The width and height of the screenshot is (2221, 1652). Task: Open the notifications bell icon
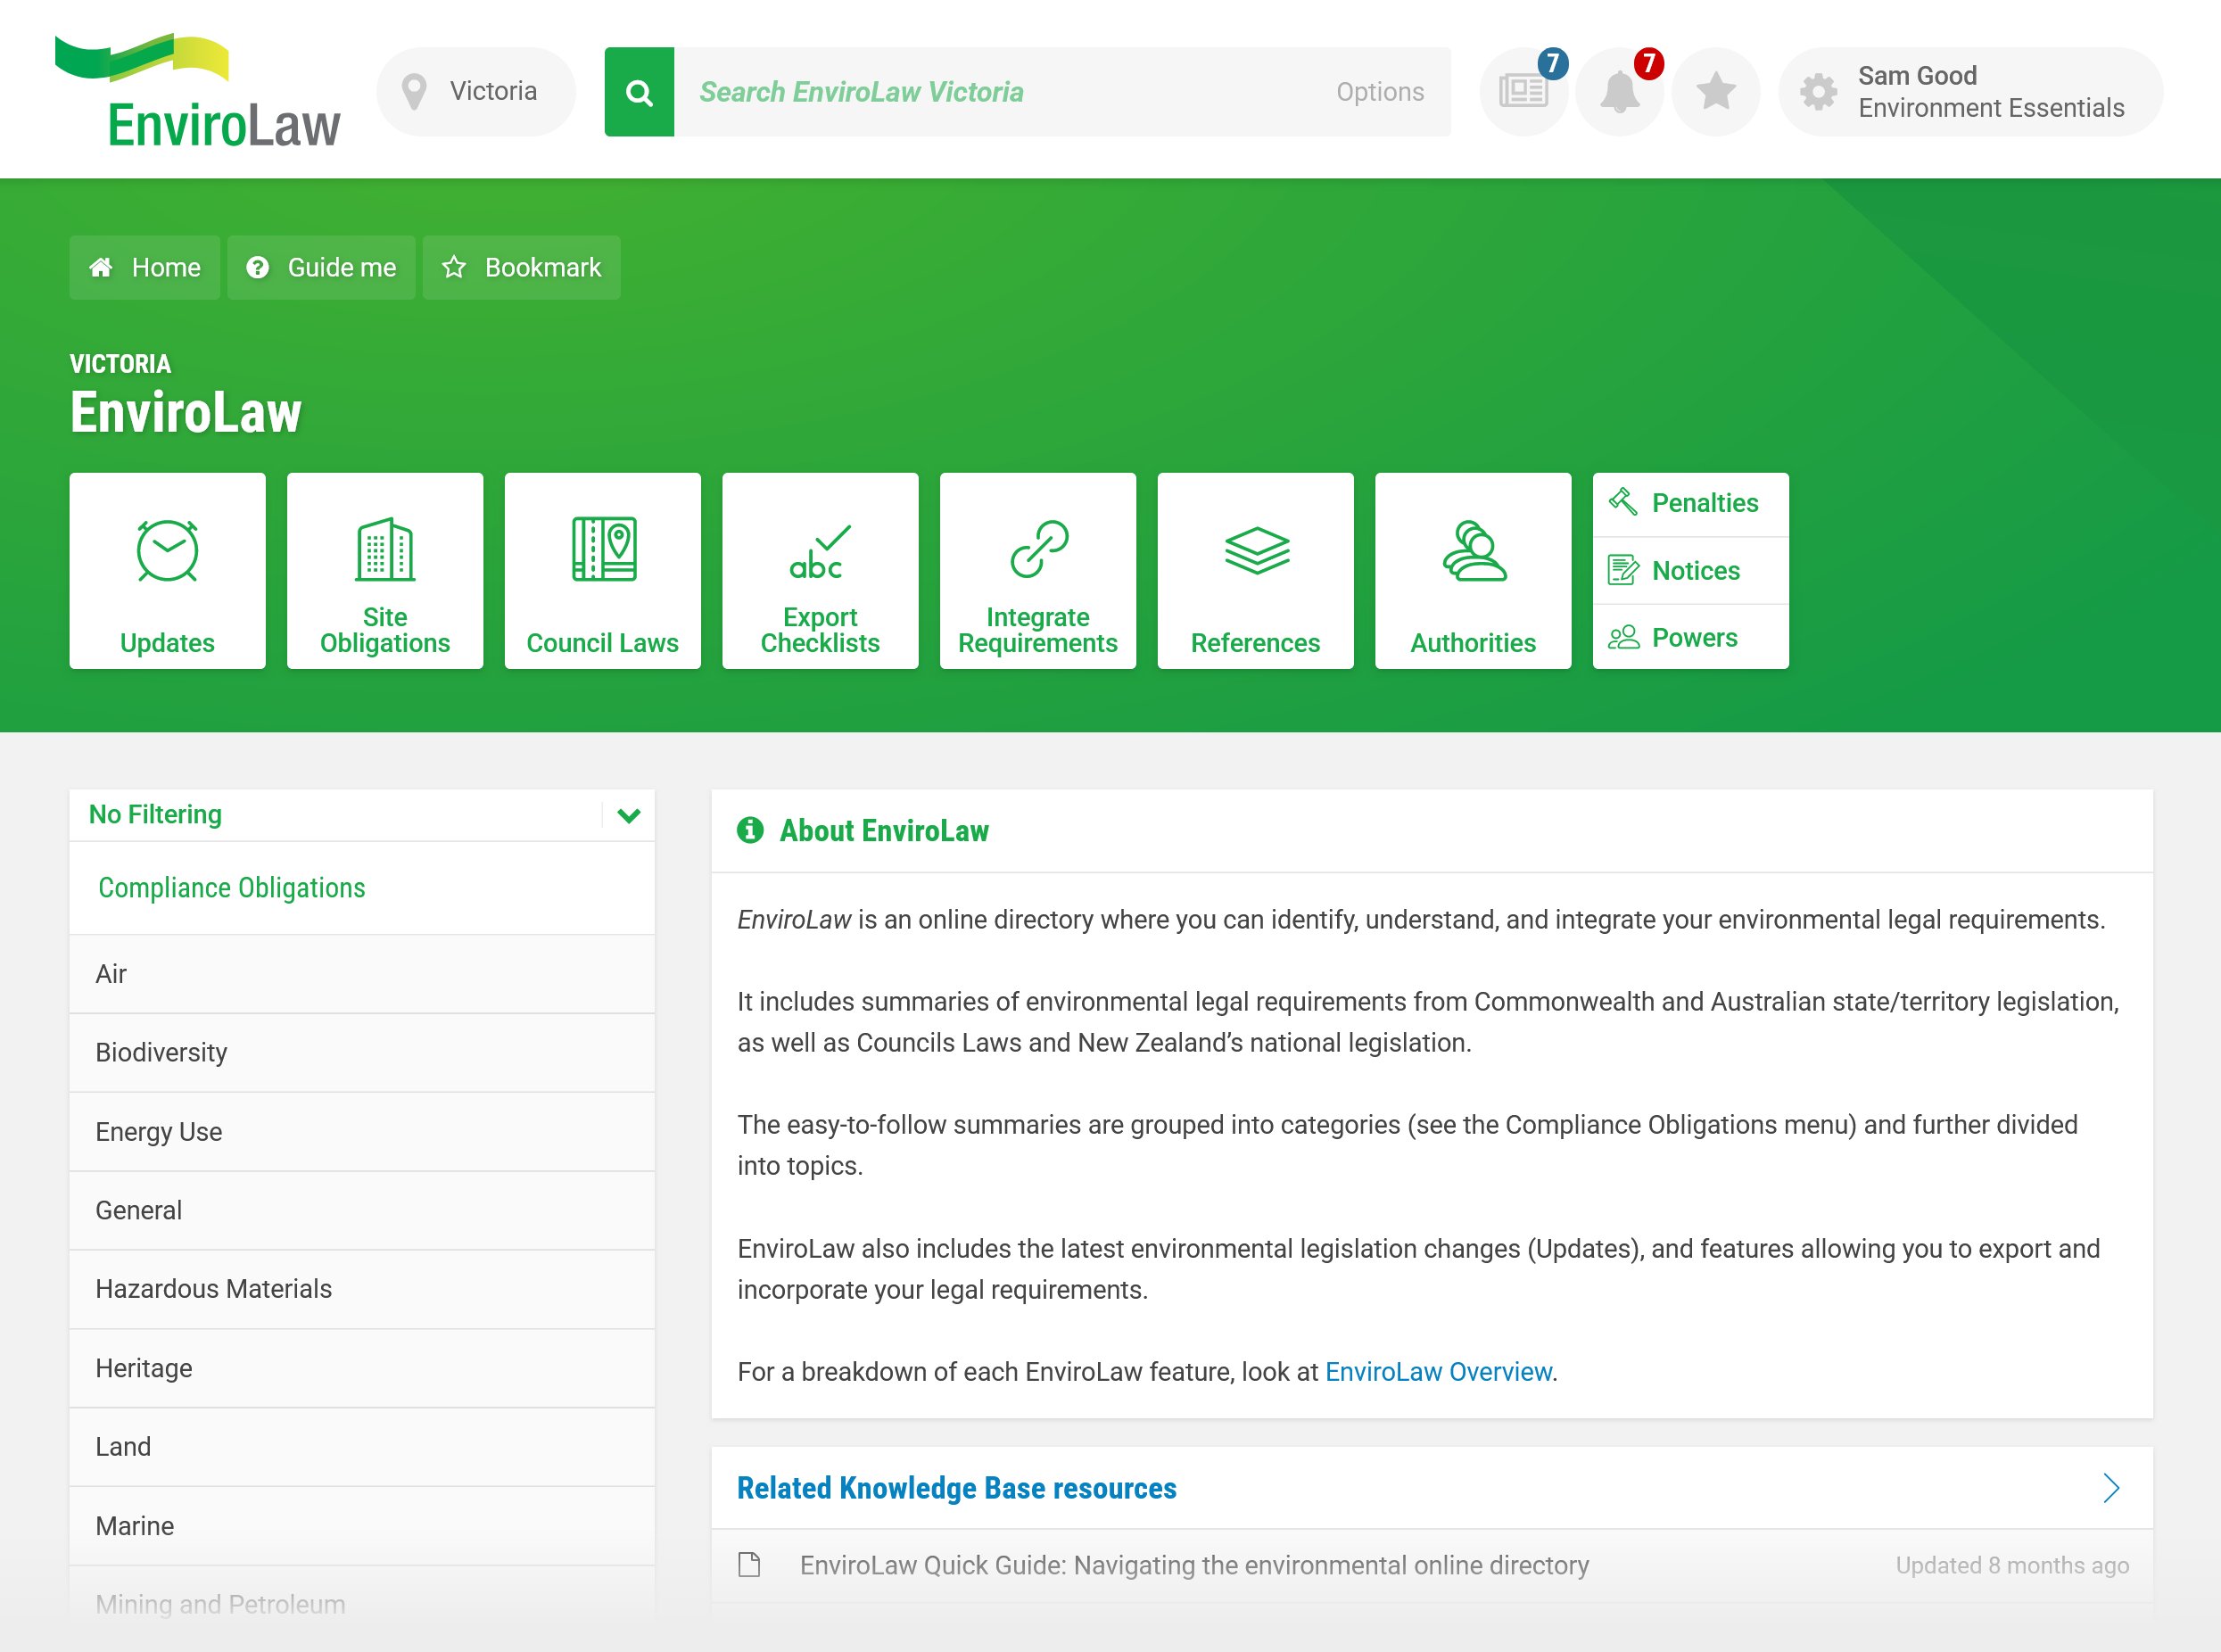point(1620,92)
